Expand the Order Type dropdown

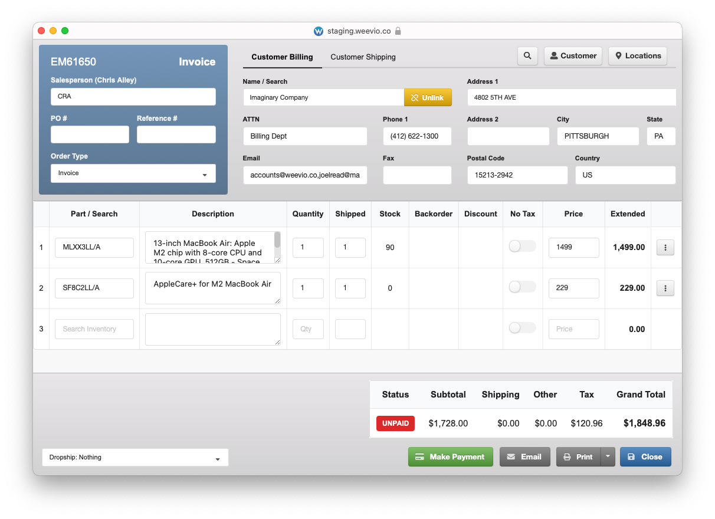tap(133, 173)
